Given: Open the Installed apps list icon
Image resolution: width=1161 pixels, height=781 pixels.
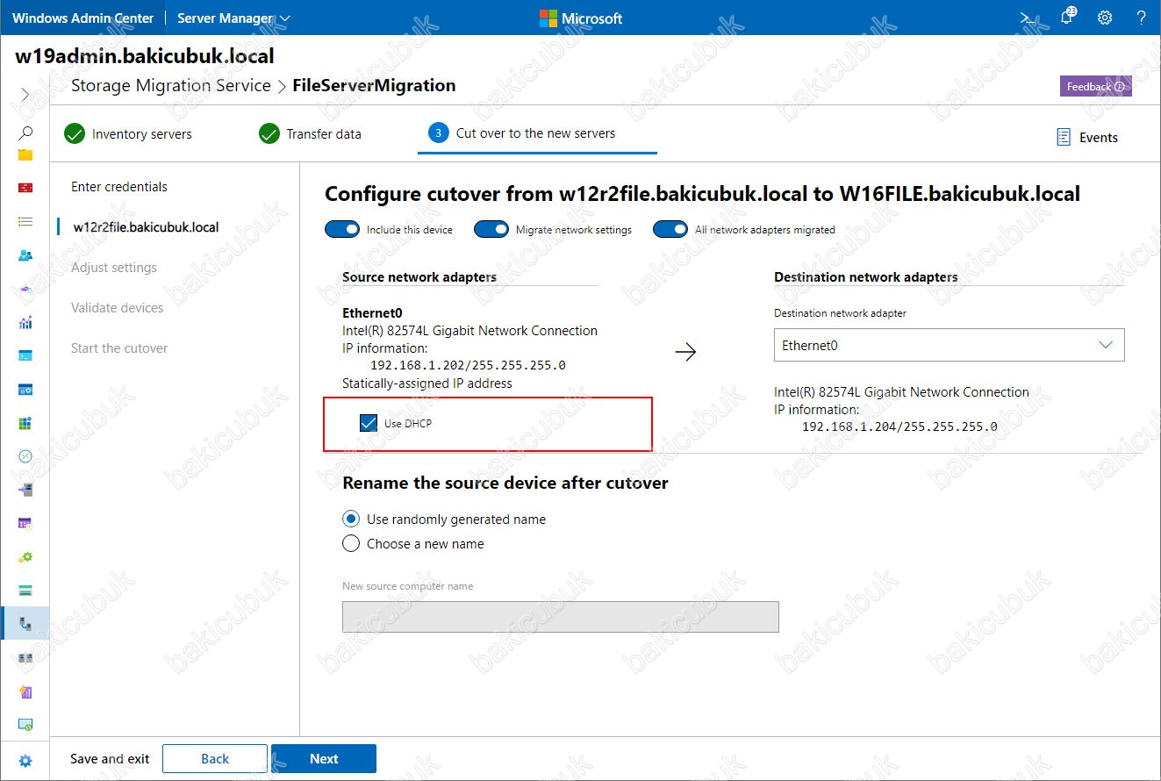Looking at the screenshot, I should (x=25, y=222).
